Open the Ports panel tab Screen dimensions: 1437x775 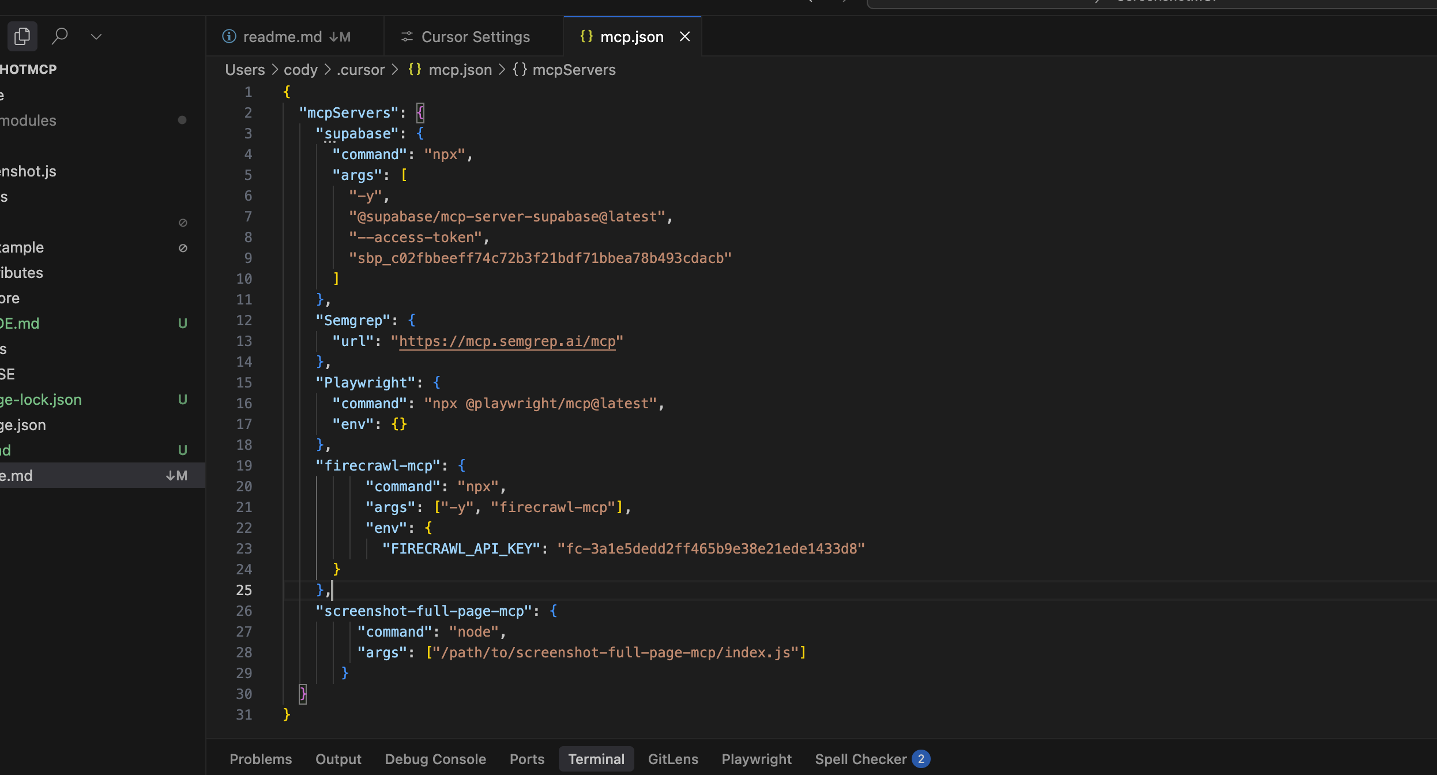526,759
